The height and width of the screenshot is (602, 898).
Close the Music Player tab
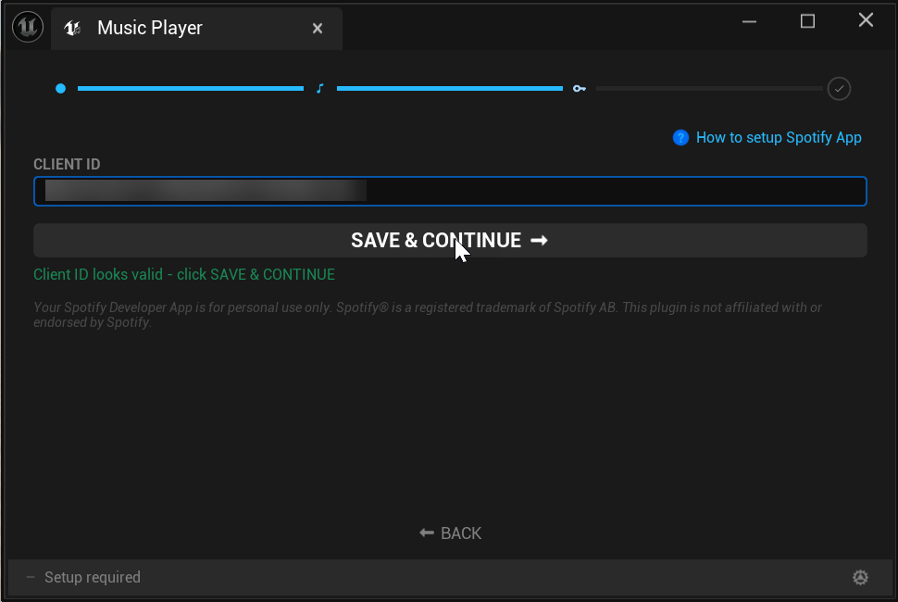pyautogui.click(x=318, y=28)
